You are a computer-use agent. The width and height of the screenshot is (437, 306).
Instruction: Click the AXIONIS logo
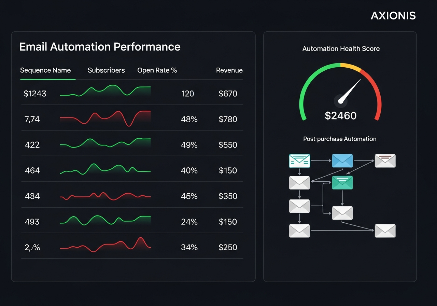[393, 15]
